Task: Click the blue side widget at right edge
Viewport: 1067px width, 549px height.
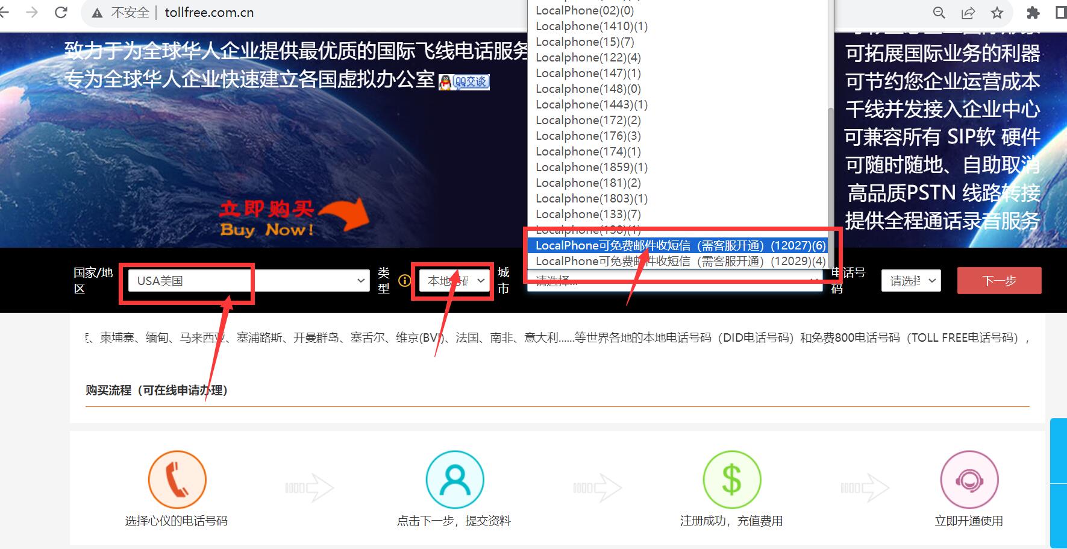Action: (1059, 483)
